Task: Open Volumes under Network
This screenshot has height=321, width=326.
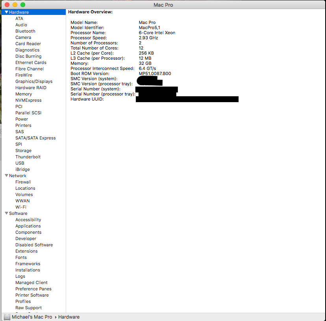Action: (24, 194)
